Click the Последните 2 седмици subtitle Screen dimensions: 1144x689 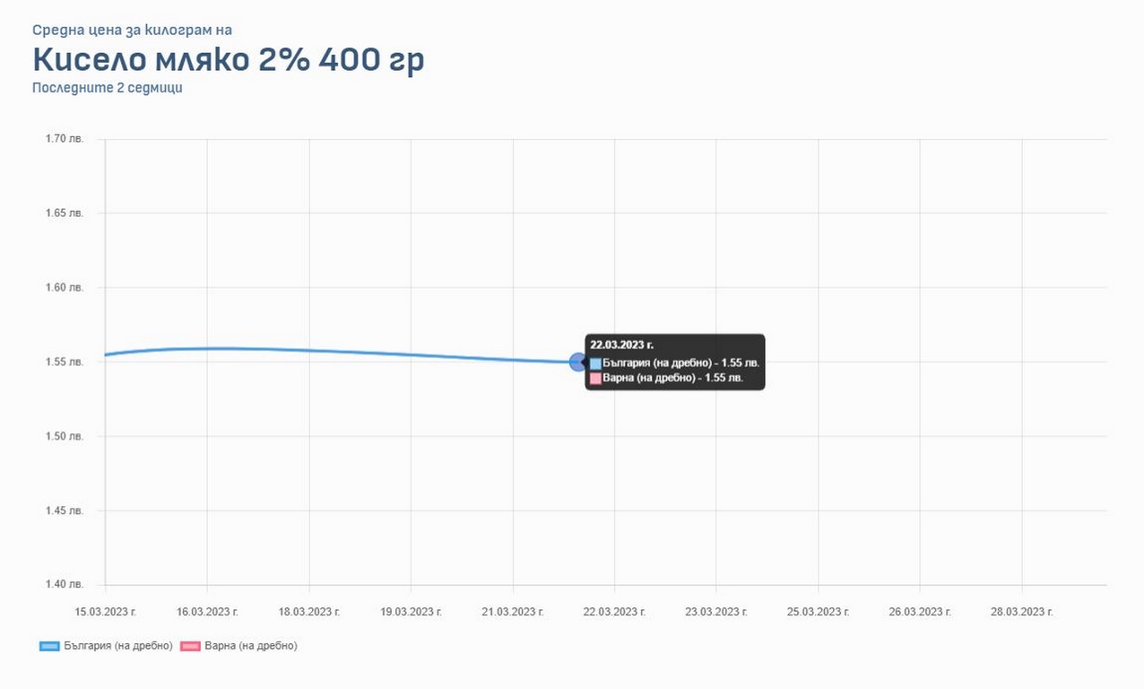107,88
